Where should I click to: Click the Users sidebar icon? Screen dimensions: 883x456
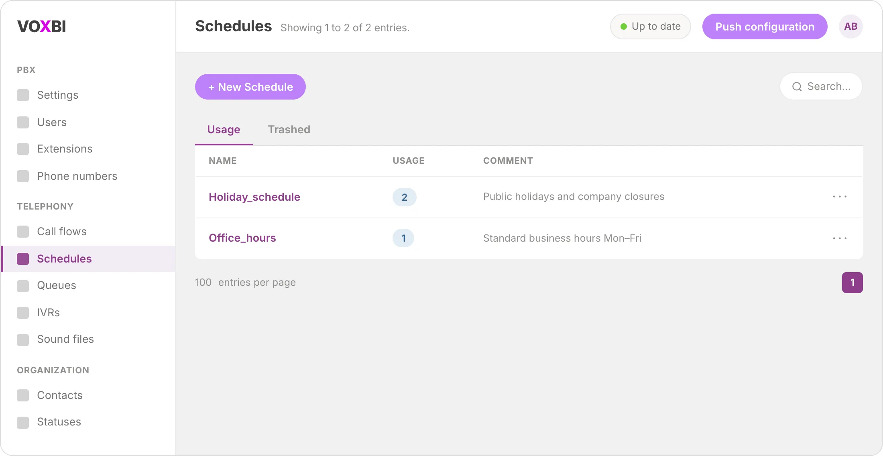point(23,122)
